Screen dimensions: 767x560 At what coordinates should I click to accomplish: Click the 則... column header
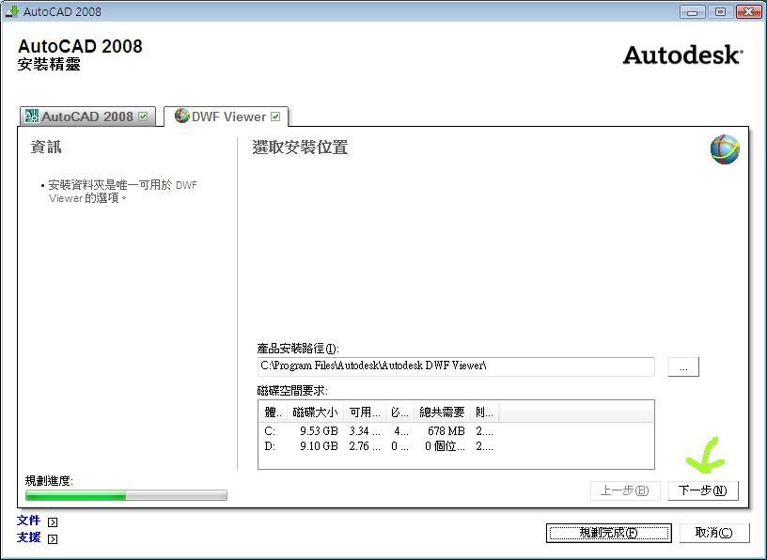(x=484, y=412)
